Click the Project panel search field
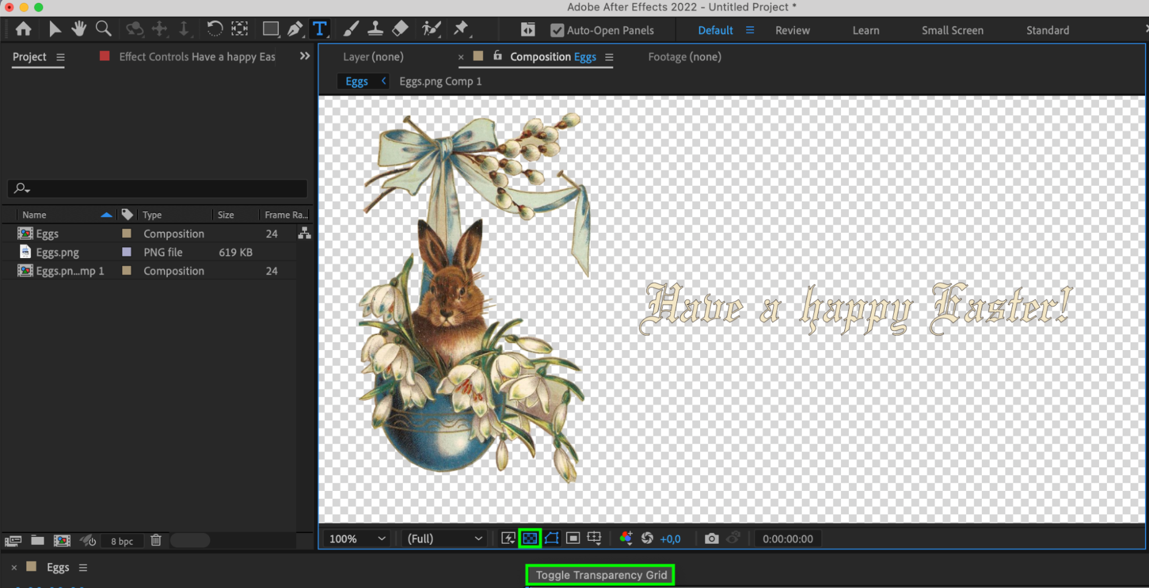1149x588 pixels. (157, 188)
